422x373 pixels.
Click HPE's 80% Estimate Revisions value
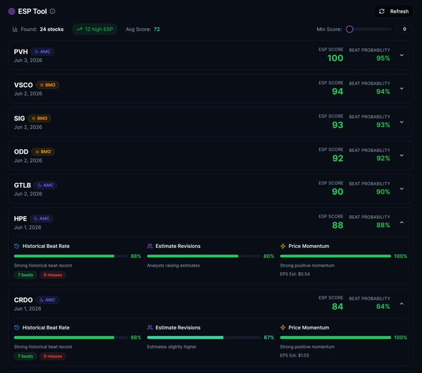pyautogui.click(x=268, y=256)
